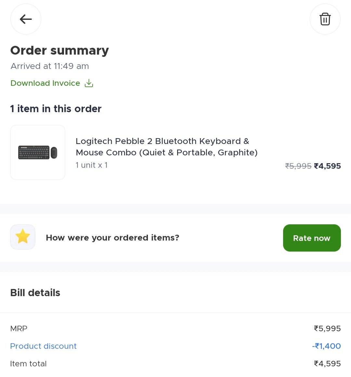The width and height of the screenshot is (351, 377).
Task: Click the 1 item in this order heading
Action: coord(56,109)
